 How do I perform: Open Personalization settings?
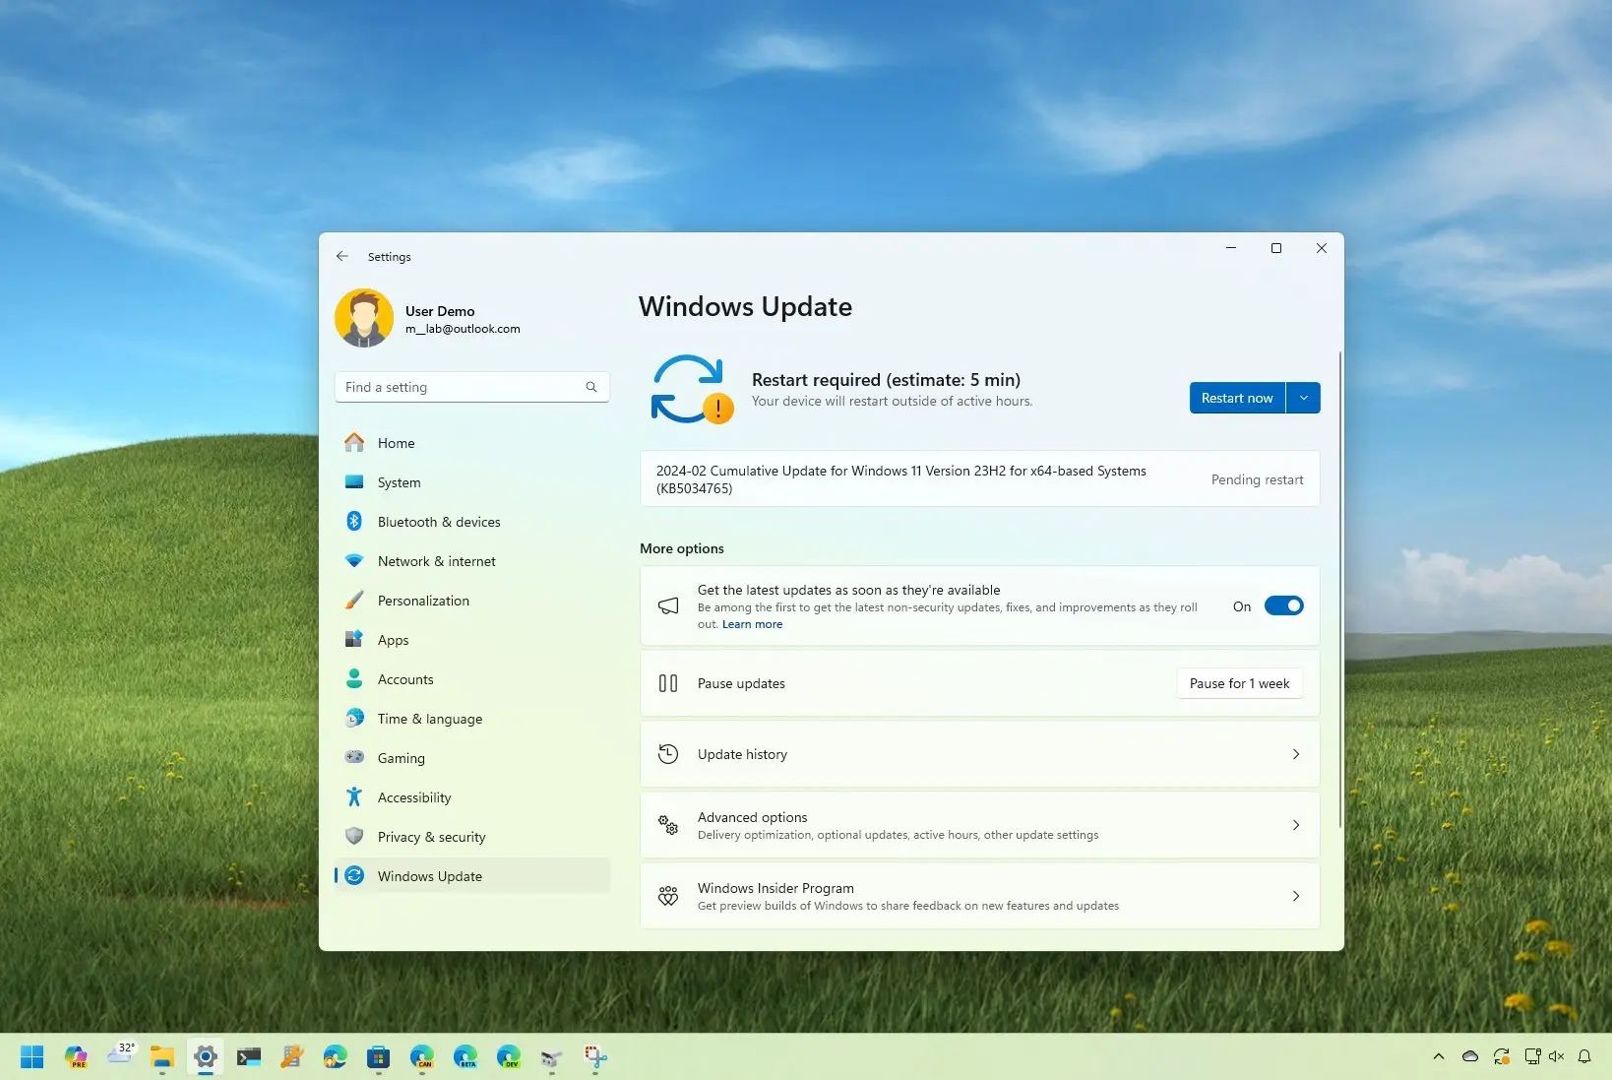coord(472,601)
